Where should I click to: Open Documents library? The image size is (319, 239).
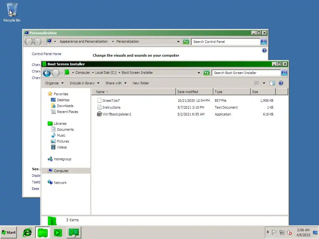[x=65, y=129]
